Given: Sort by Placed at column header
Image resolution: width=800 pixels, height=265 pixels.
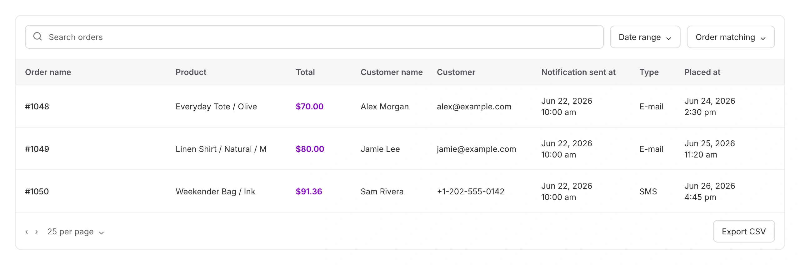Looking at the screenshot, I should (x=702, y=72).
